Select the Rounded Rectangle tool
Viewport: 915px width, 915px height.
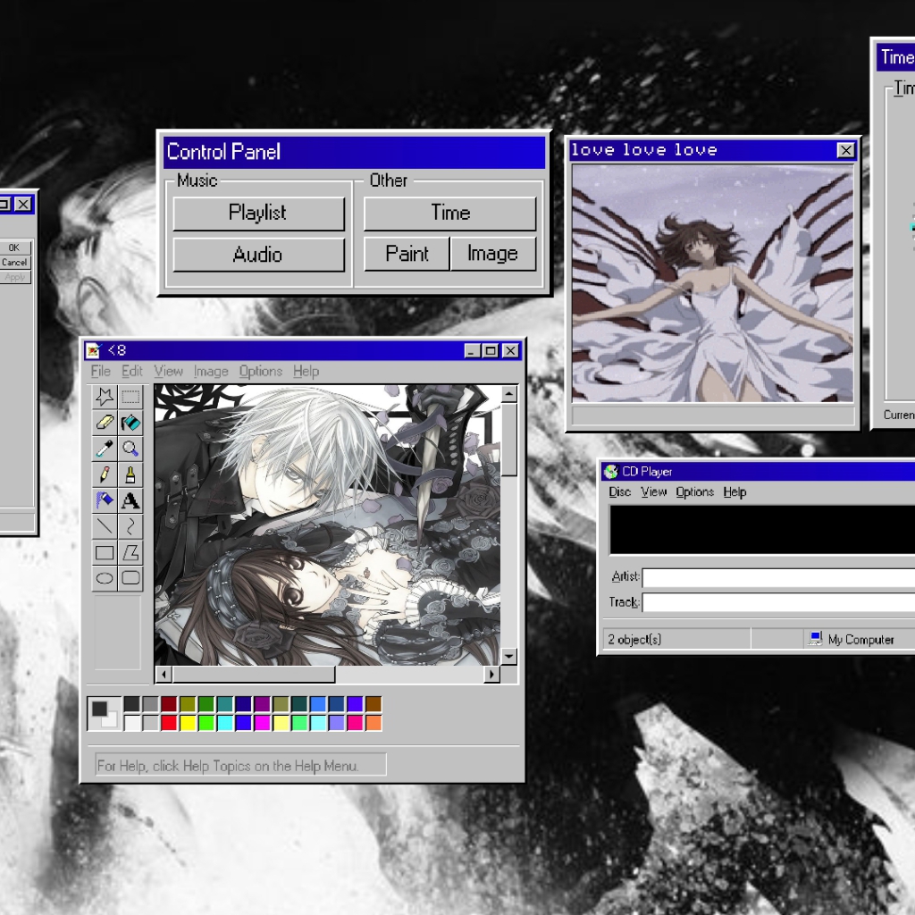point(130,578)
